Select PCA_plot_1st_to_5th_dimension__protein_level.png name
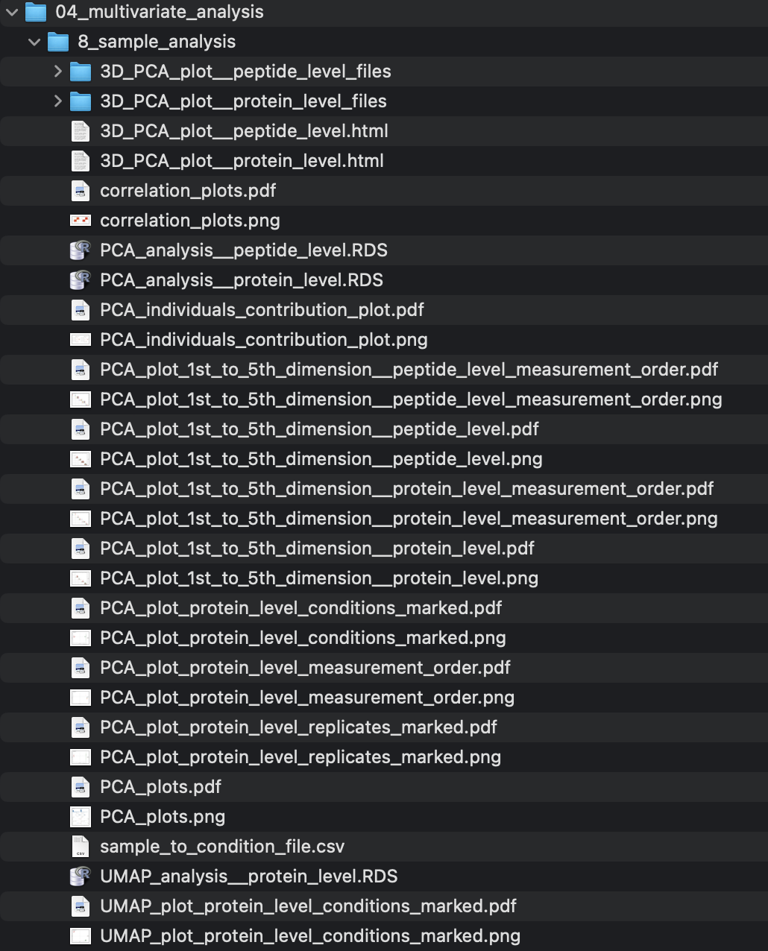768x951 pixels. (x=319, y=578)
